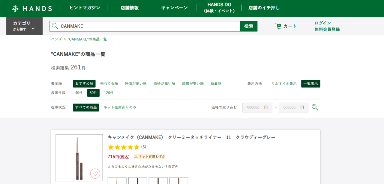Filter by ネット在庫ありのみ
This screenshot has width=384, height=184.
tap(120, 107)
